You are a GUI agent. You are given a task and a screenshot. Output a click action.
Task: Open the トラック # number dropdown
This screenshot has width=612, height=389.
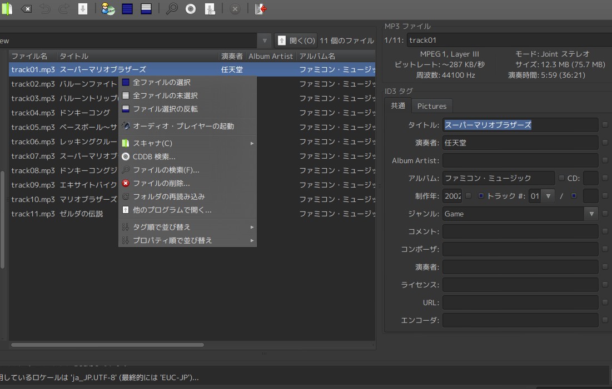(x=548, y=196)
